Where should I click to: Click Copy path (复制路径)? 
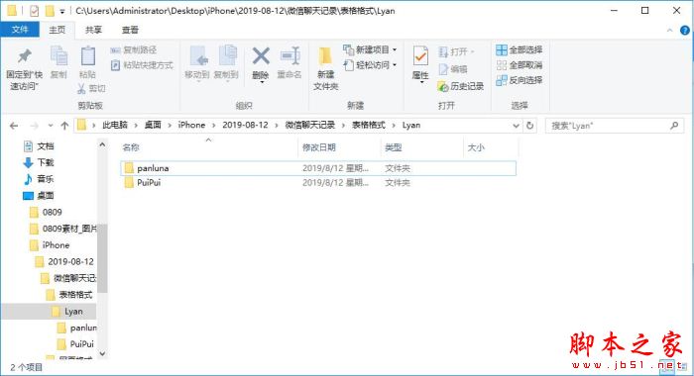[133, 49]
